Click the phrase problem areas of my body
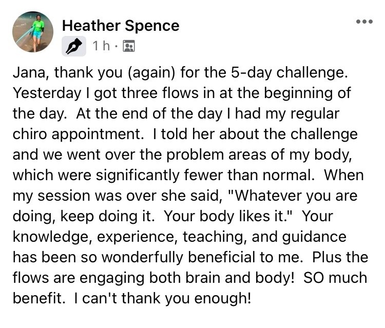This screenshot has width=385, height=328. point(259,155)
